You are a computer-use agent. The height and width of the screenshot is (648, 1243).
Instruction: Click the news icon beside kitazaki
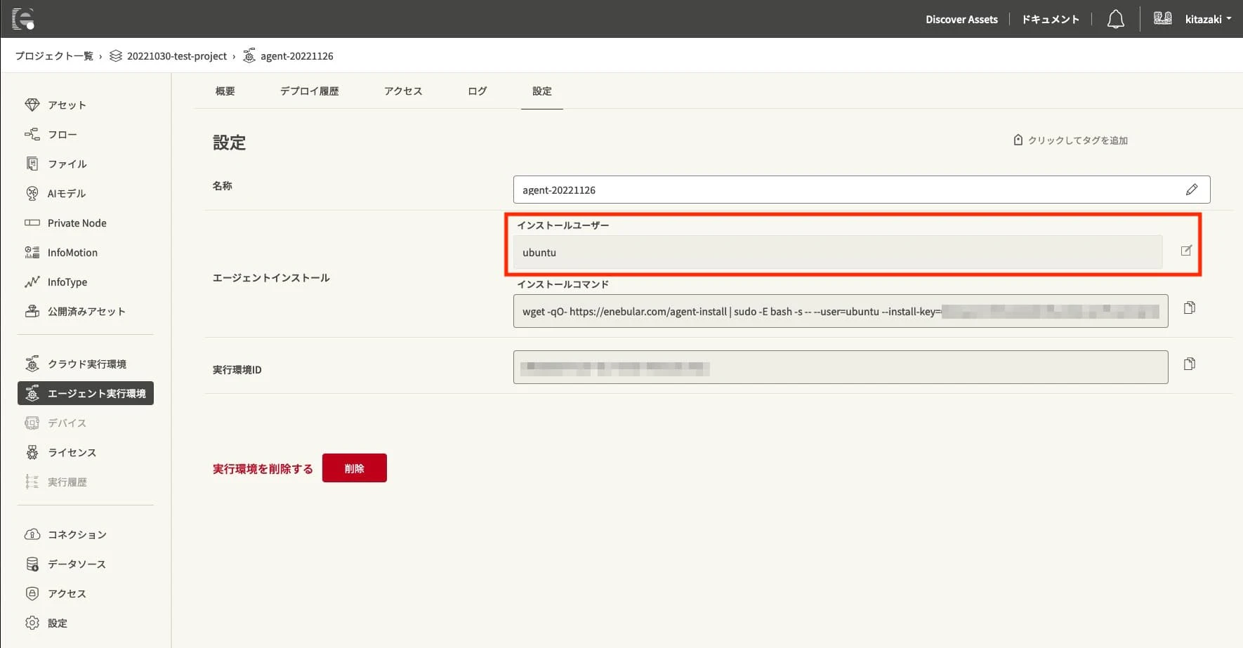point(1162,19)
